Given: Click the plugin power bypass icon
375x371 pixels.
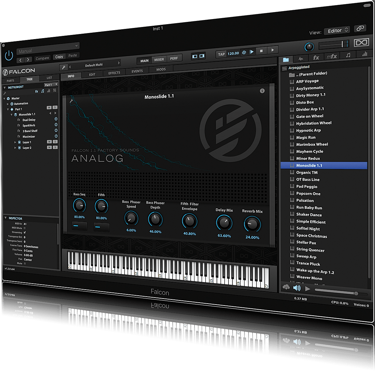Looking at the screenshot, I should click(9, 55).
